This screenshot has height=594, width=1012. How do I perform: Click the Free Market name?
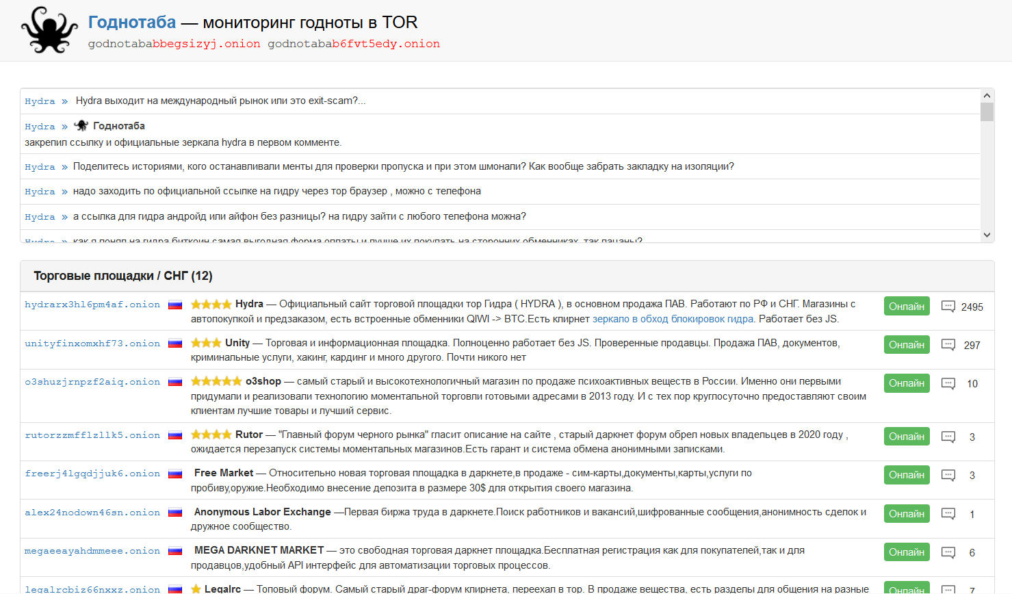click(x=224, y=473)
